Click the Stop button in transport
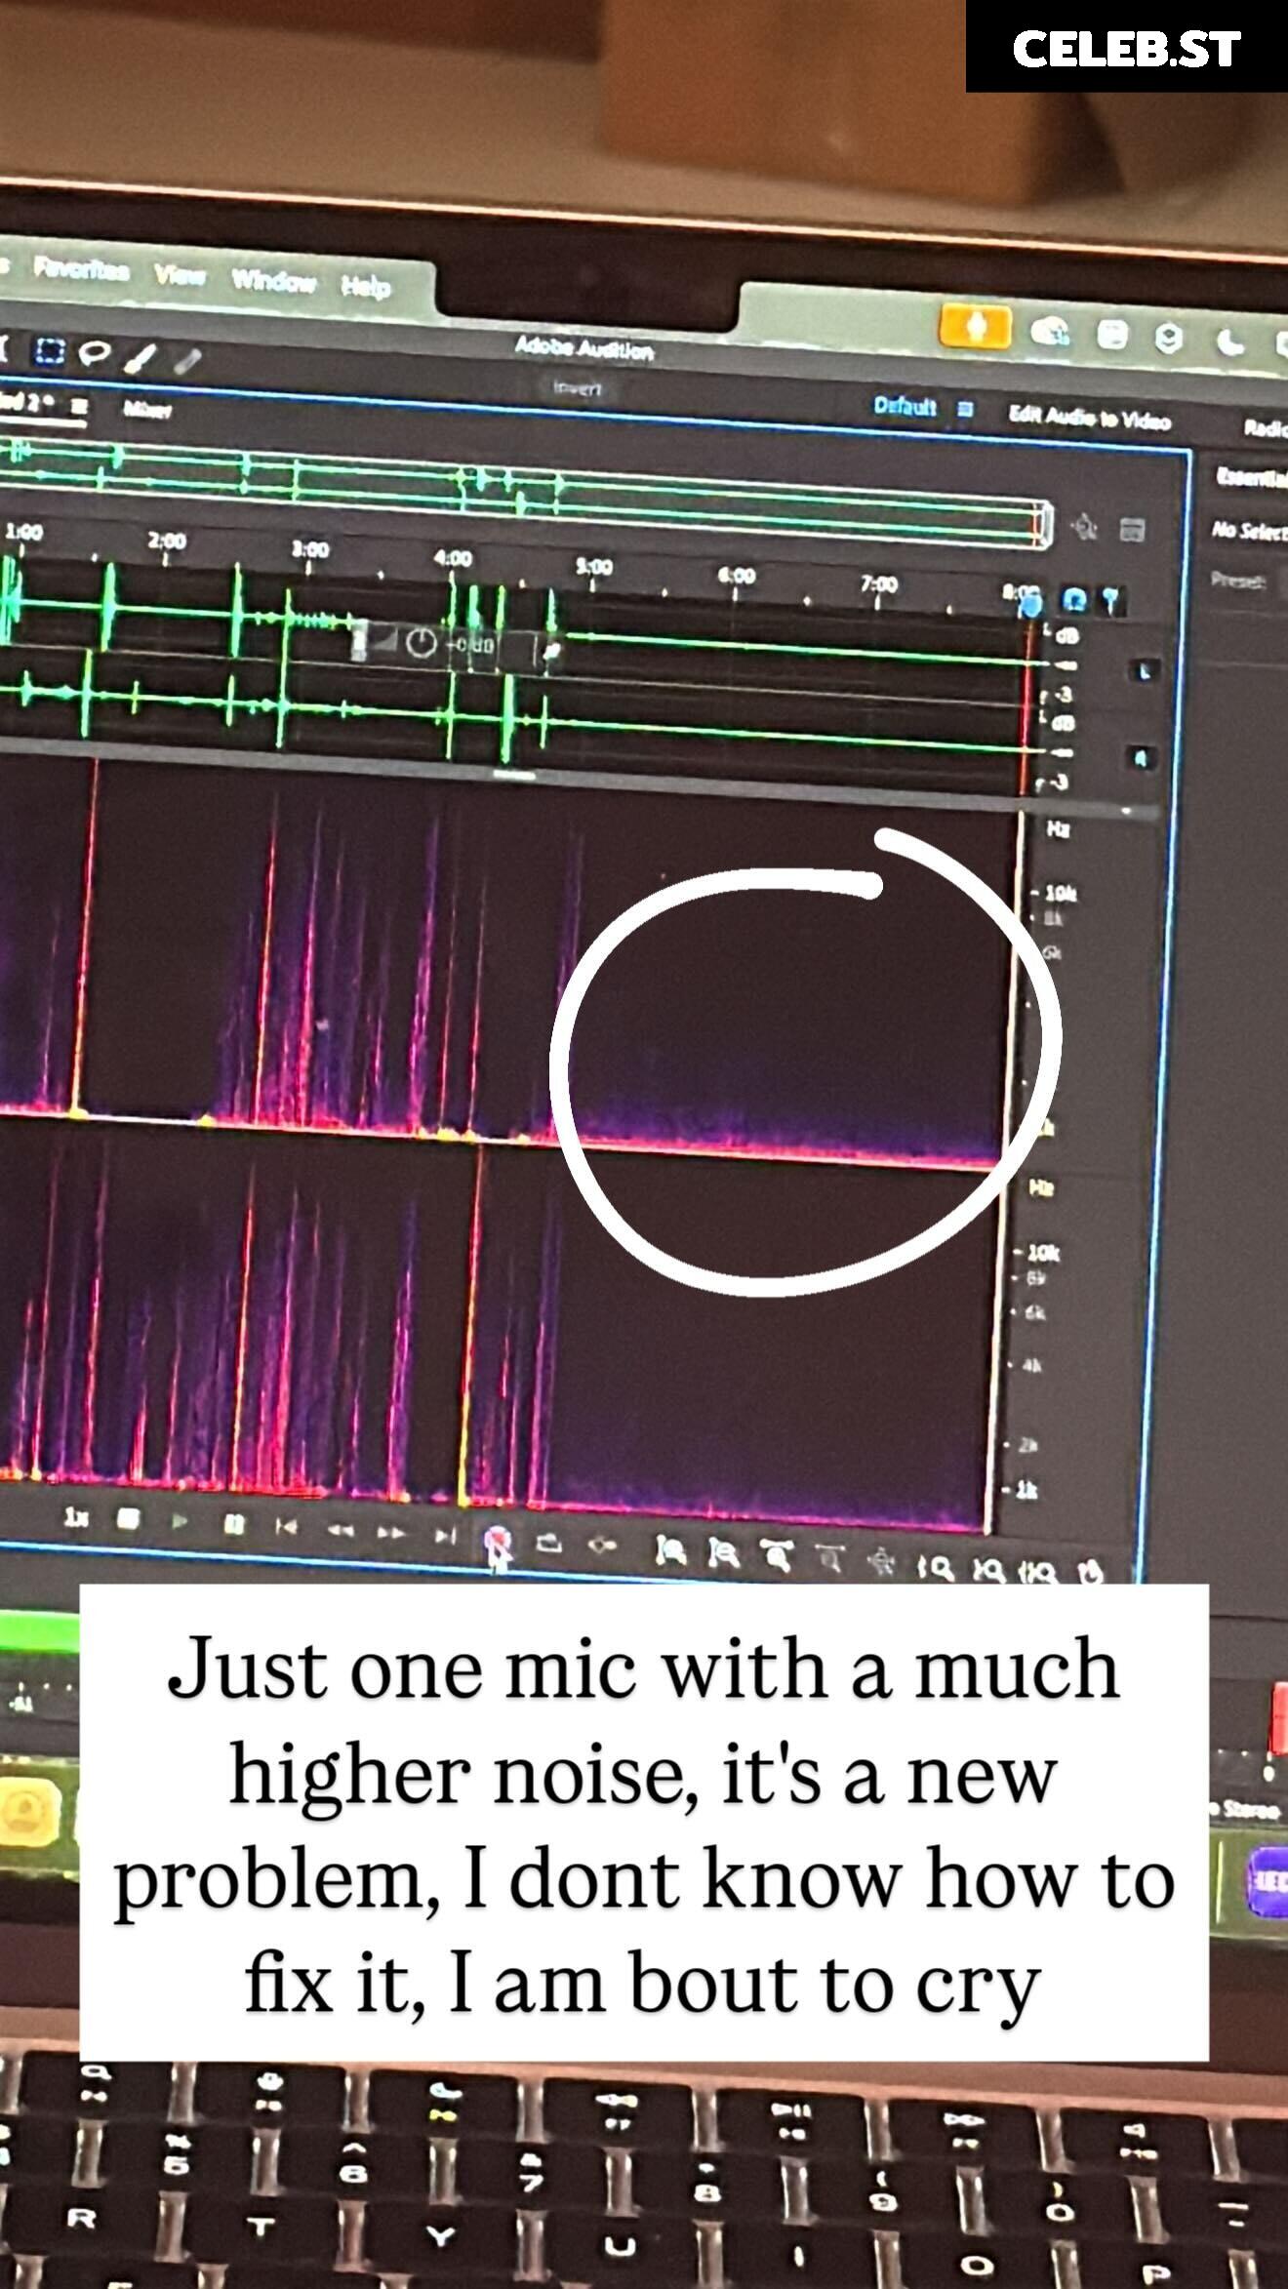1288x2289 pixels. tap(128, 1518)
